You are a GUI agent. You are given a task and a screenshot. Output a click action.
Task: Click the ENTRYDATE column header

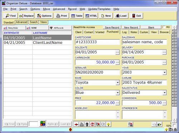(x=18, y=33)
